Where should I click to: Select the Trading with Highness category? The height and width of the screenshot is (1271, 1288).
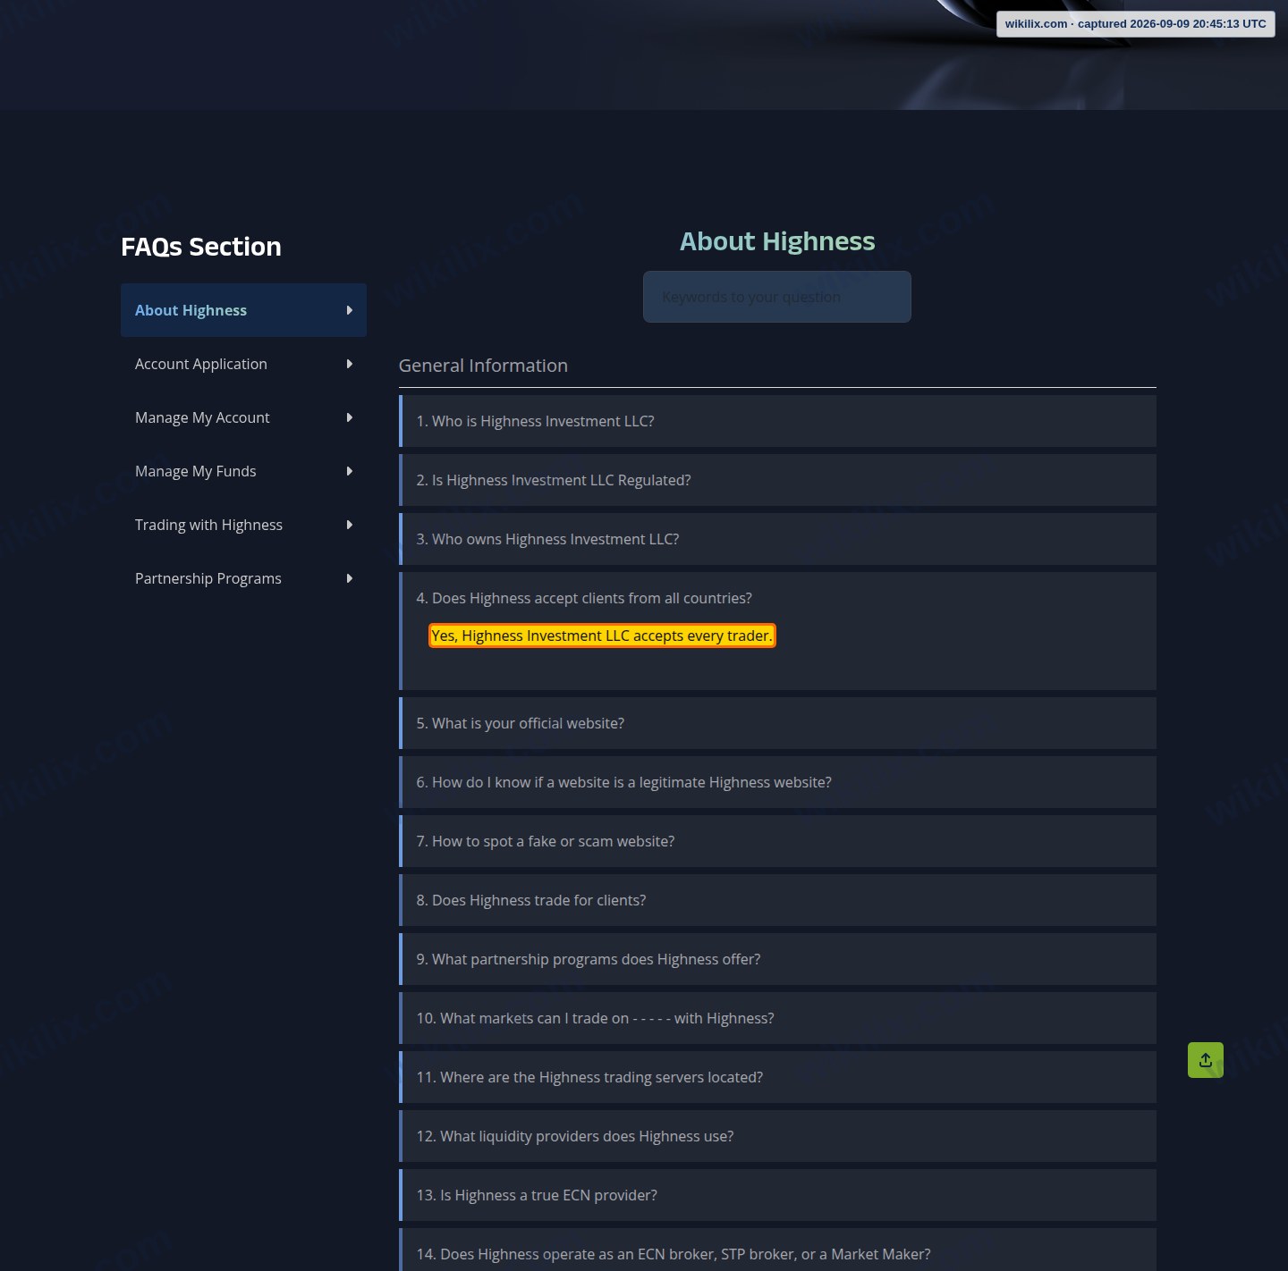[x=243, y=525]
